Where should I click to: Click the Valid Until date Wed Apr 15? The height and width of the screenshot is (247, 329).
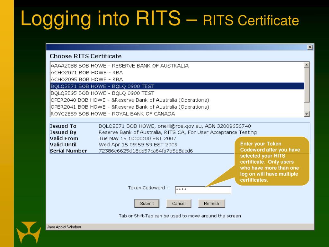(138, 145)
